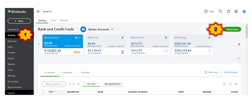The height and width of the screenshot is (101, 252).
Task: Click the QuickBooks logo
Action: 17,12
